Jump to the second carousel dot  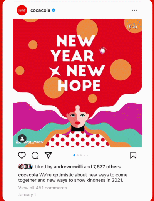(x=77, y=155)
